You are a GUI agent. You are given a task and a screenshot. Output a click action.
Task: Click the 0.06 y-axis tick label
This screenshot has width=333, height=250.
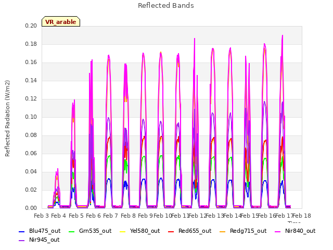click(x=31, y=154)
